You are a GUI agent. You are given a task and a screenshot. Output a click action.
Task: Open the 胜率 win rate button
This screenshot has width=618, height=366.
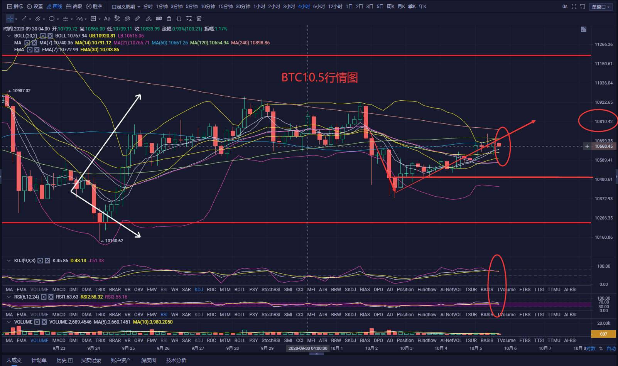click(x=94, y=7)
